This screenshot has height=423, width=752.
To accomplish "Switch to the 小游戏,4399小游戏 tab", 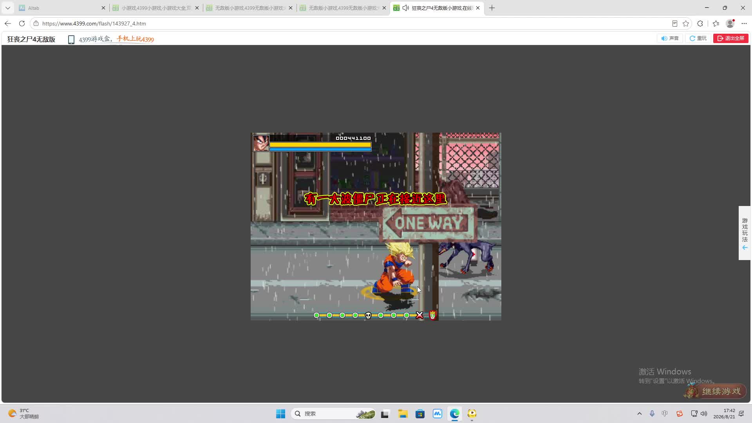I will [x=155, y=8].
